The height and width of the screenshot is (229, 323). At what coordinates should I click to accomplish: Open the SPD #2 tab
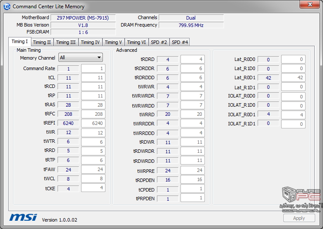point(159,42)
